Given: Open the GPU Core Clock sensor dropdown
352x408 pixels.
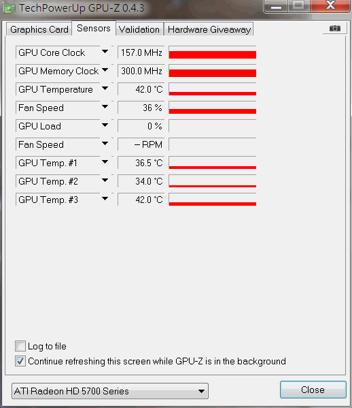Looking at the screenshot, I should 105,52.
